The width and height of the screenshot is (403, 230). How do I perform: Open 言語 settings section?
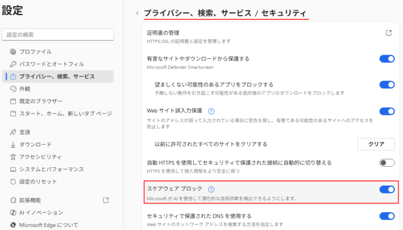pyautogui.click(x=25, y=132)
